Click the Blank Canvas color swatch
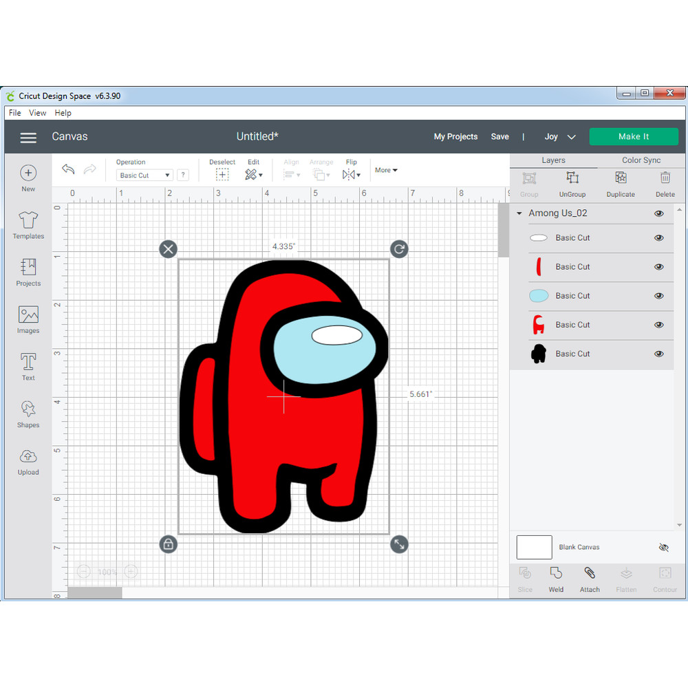 [x=534, y=548]
